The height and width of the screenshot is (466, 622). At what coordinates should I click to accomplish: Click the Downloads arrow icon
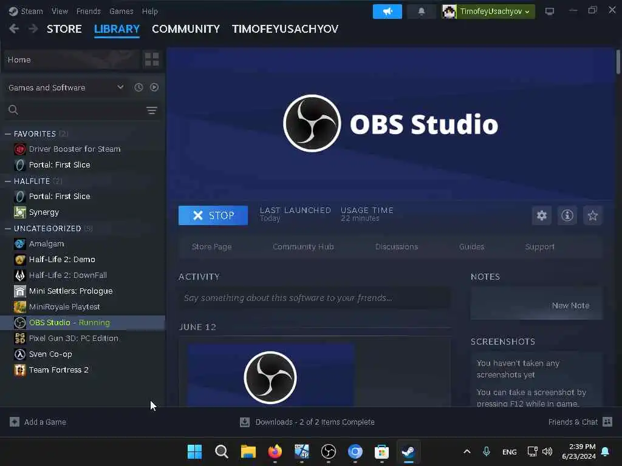[245, 422]
